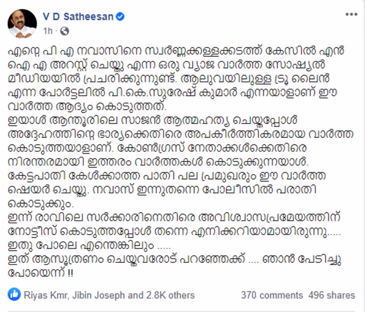Click the globe public audience icon
The height and width of the screenshot is (312, 365).
(x=65, y=31)
